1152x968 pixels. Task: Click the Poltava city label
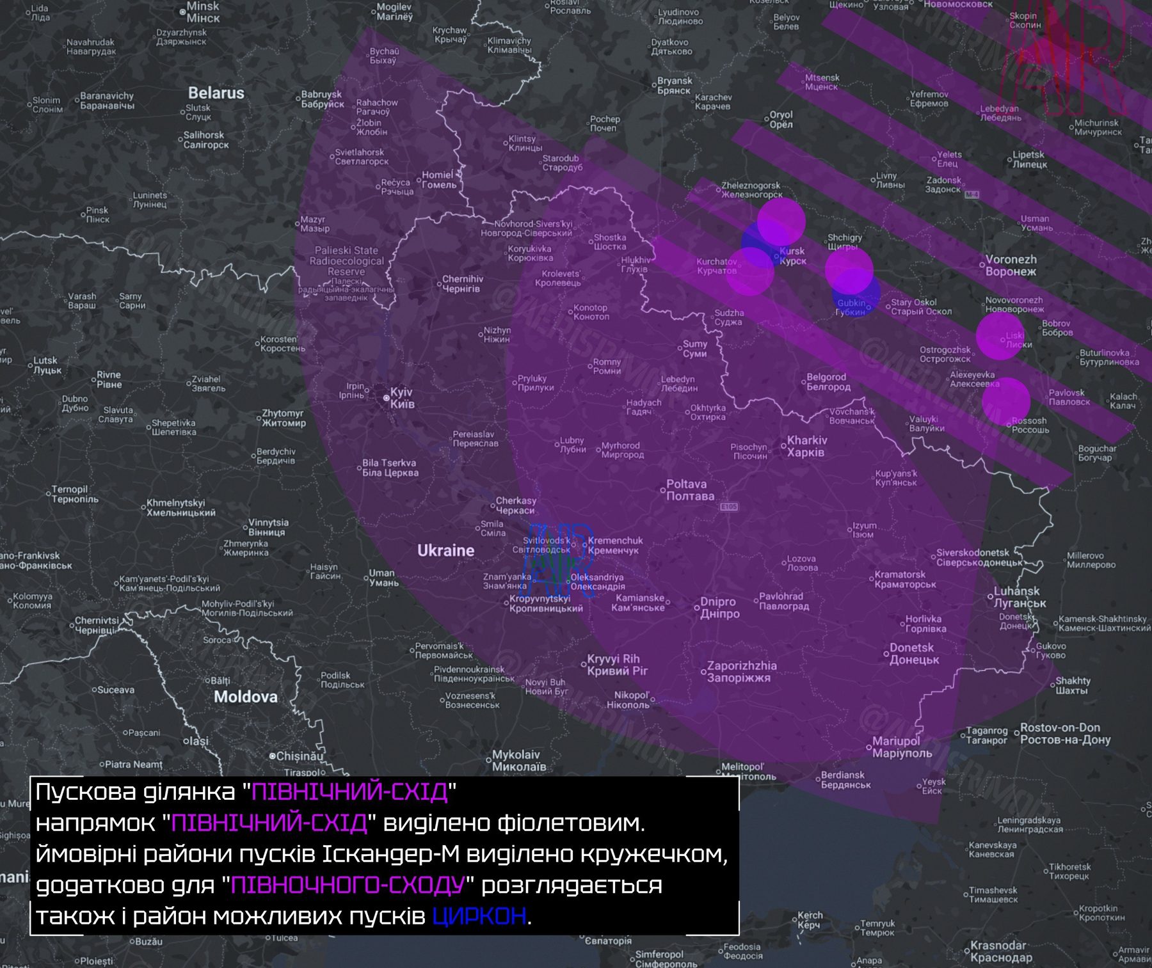690,490
